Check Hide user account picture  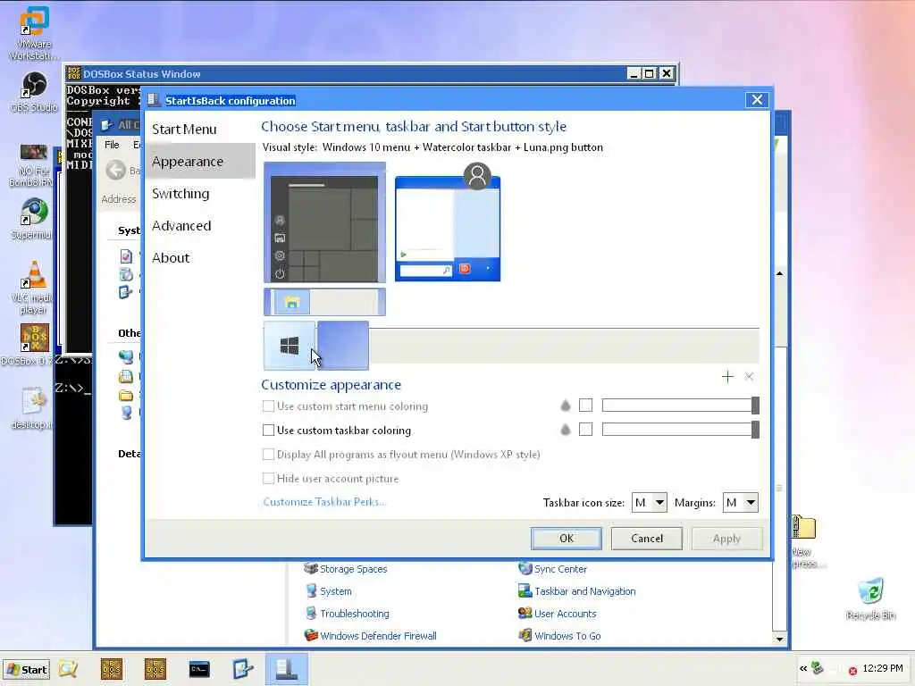click(x=268, y=479)
